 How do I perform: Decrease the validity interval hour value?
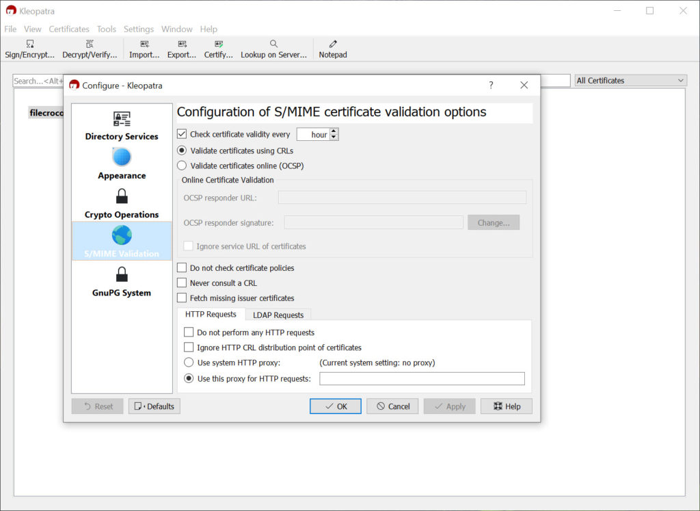pyautogui.click(x=334, y=137)
